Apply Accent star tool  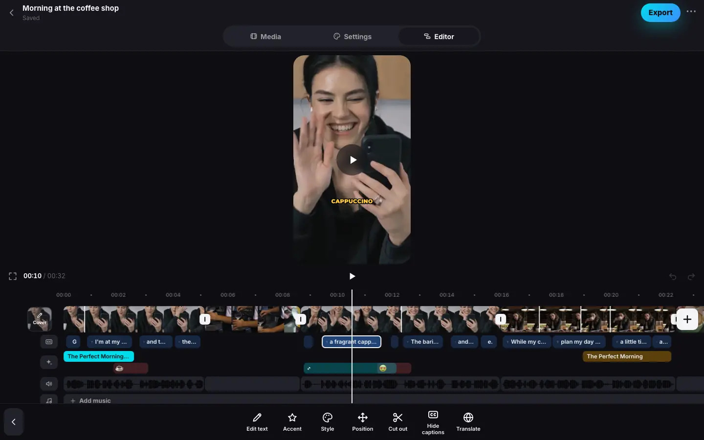pos(292,422)
